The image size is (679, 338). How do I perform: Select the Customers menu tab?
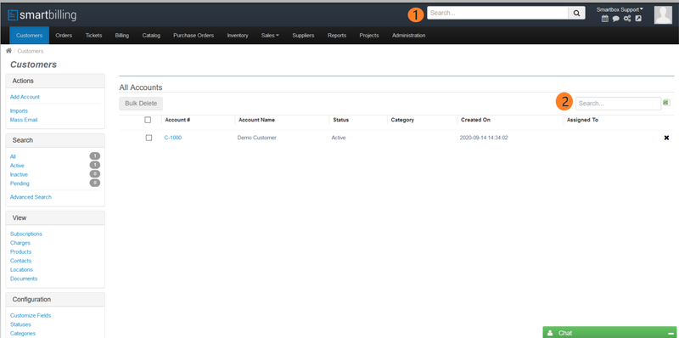(x=30, y=36)
